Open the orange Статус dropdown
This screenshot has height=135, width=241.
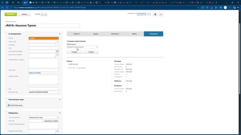(x=44, y=38)
